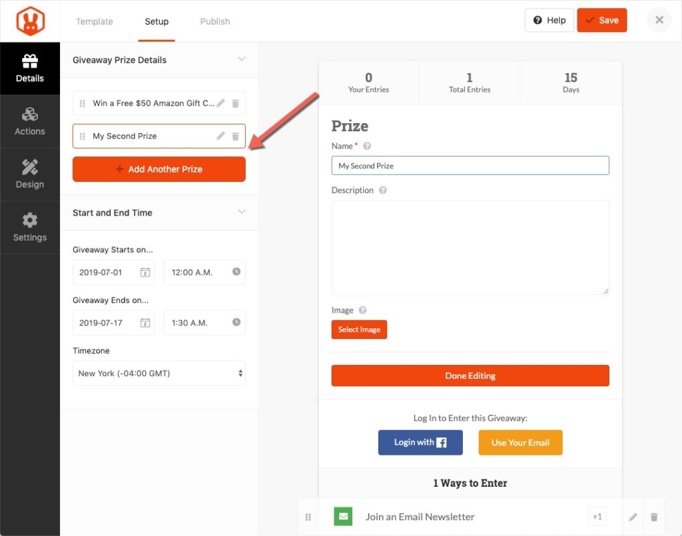Viewport: 682px width, 536px height.
Task: Open the Settings gear section
Action: (x=30, y=227)
